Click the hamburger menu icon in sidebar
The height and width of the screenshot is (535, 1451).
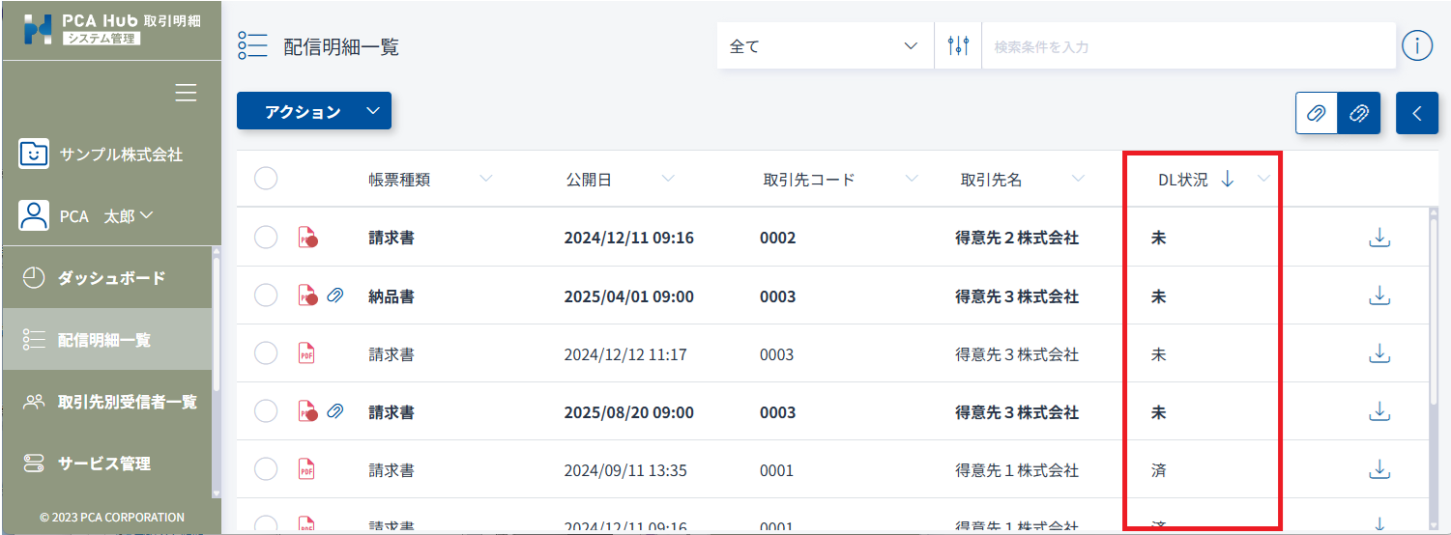click(x=186, y=93)
